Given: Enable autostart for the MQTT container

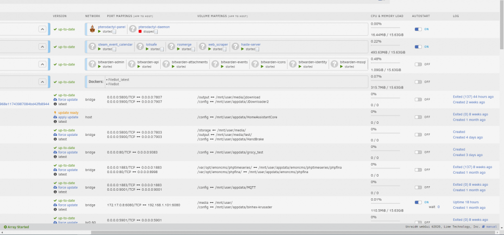Looking at the screenshot, I should point(418,188).
